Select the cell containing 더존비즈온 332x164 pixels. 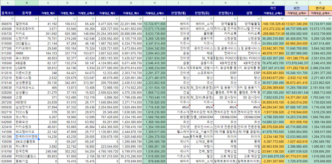27,73
